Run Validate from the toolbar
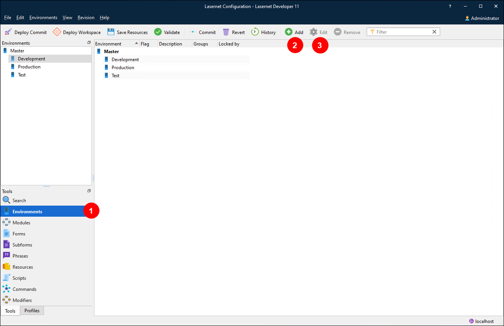This screenshot has height=326, width=504. [x=167, y=32]
